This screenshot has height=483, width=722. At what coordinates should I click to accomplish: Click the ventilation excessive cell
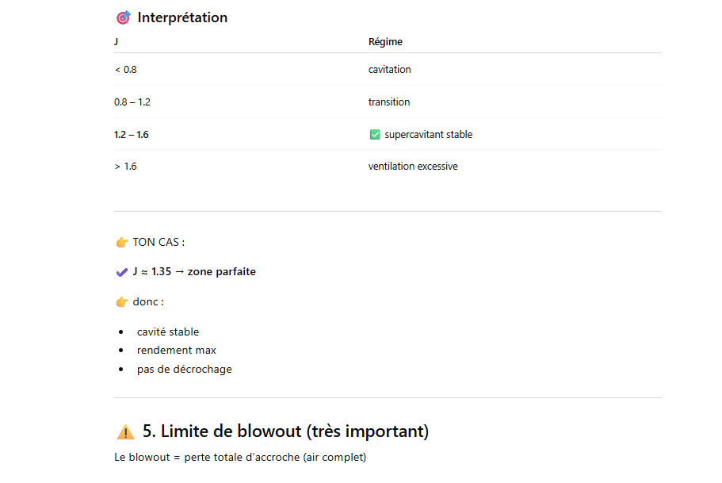413,167
